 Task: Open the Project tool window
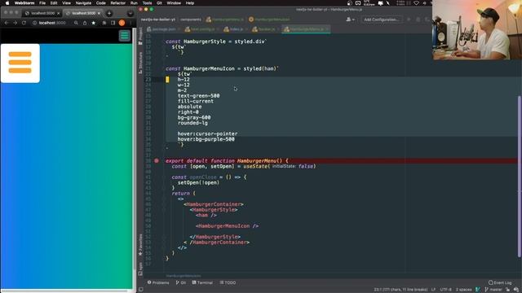coord(140,36)
